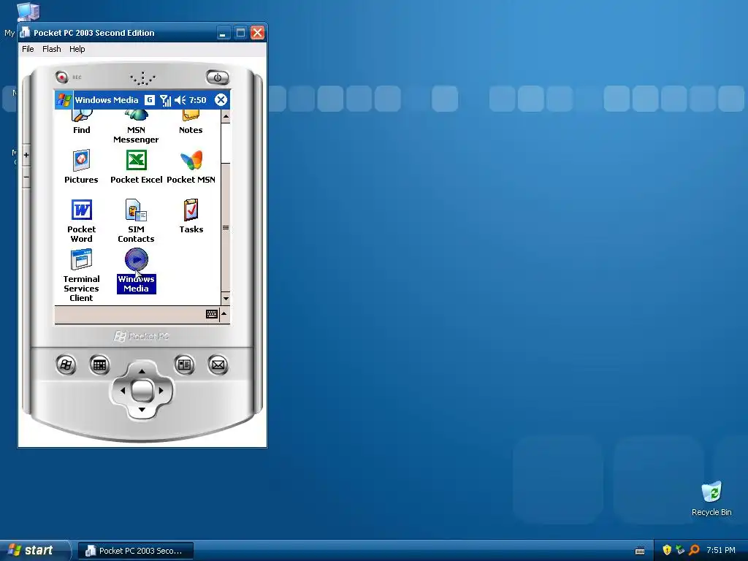Click the magnifier search tray icon
This screenshot has height=561, width=748.
pyautogui.click(x=694, y=550)
